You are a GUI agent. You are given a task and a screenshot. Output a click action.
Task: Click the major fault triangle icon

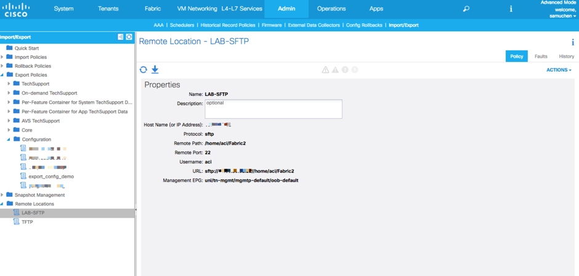335,69
